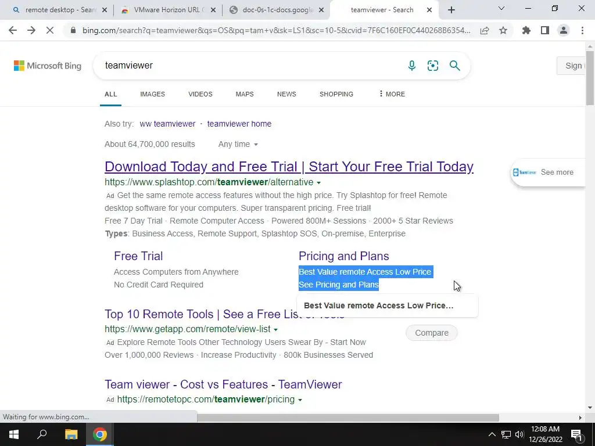Open File Explorer from taskbar
The image size is (595, 446).
pos(71,434)
